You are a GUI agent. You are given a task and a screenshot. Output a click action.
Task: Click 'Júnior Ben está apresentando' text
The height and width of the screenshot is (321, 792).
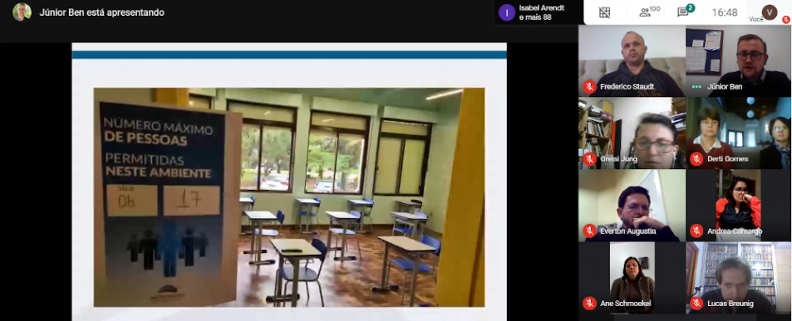[101, 12]
